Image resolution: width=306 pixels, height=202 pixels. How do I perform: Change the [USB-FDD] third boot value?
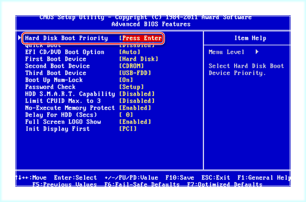(x=135, y=73)
